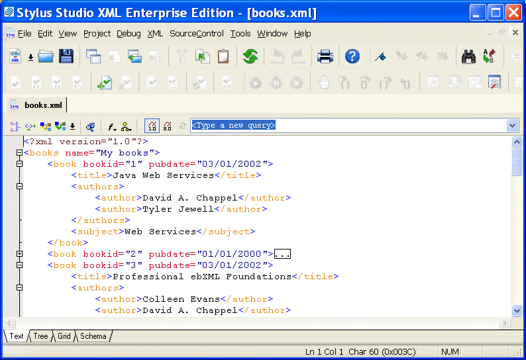
Task: Click in the XPath query input field
Action: (x=344, y=125)
